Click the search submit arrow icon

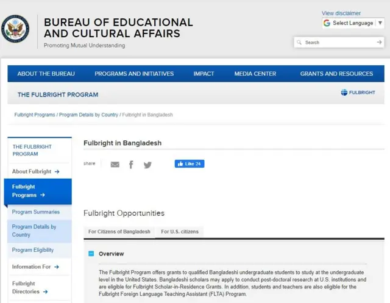[379, 43]
